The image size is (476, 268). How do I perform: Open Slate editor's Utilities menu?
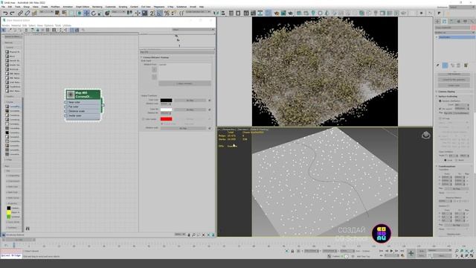point(67,25)
